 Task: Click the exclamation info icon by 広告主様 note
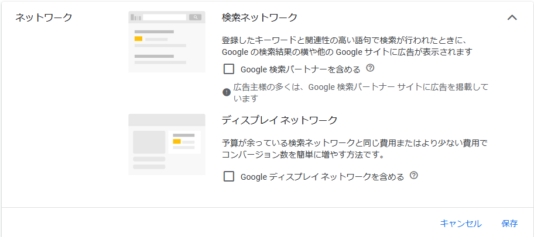[227, 92]
